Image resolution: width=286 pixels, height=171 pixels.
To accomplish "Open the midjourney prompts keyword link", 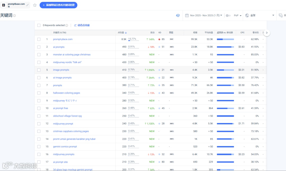I will (64, 154).
